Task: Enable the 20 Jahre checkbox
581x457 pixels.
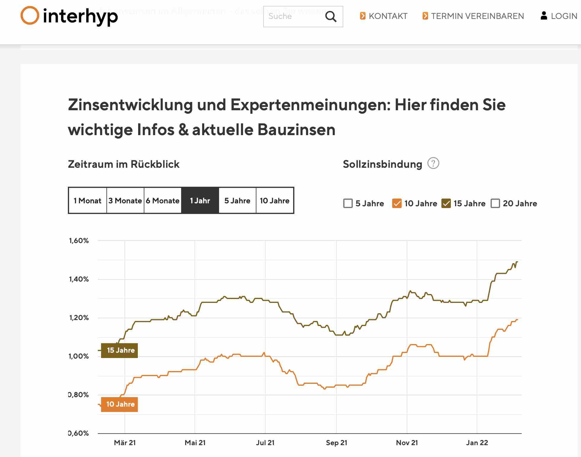Action: point(495,203)
